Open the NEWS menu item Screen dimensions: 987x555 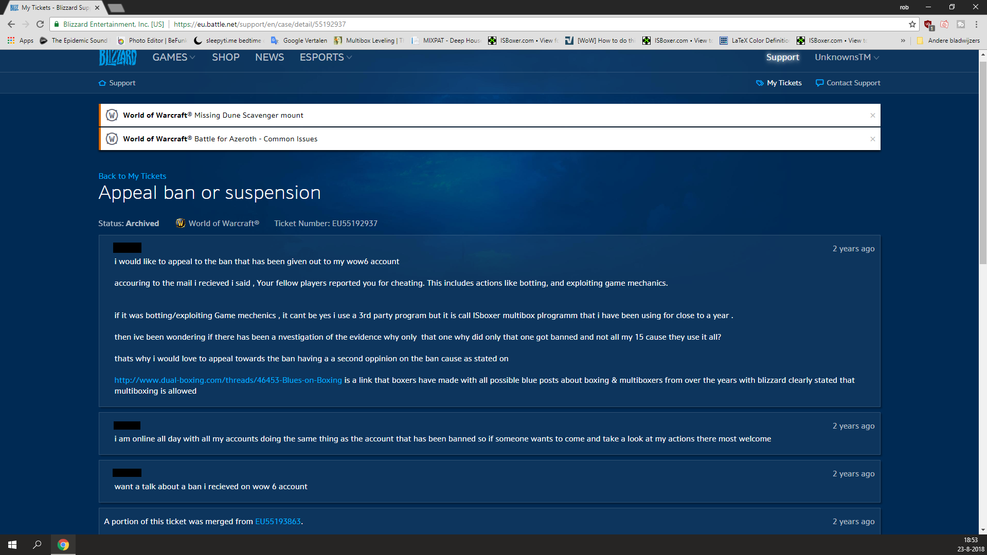(x=270, y=58)
